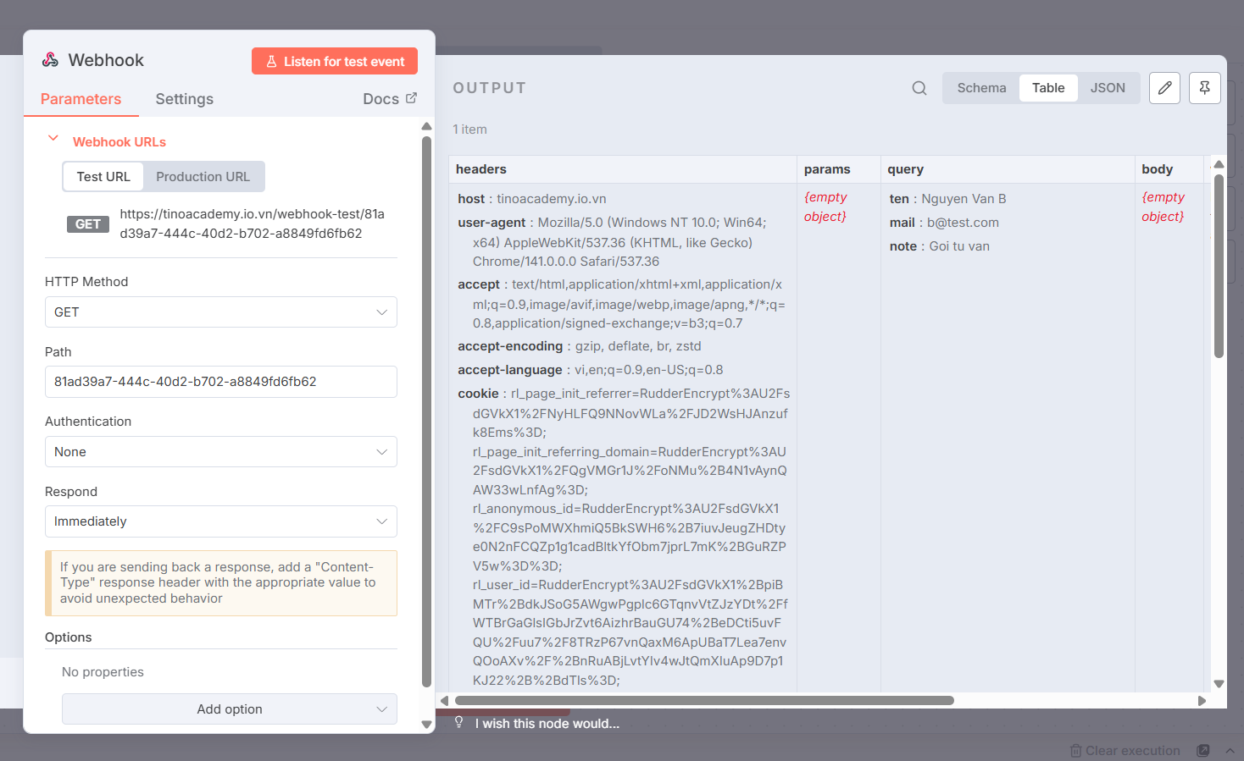Click the pencil edit output icon
1244x761 pixels.
pos(1164,88)
